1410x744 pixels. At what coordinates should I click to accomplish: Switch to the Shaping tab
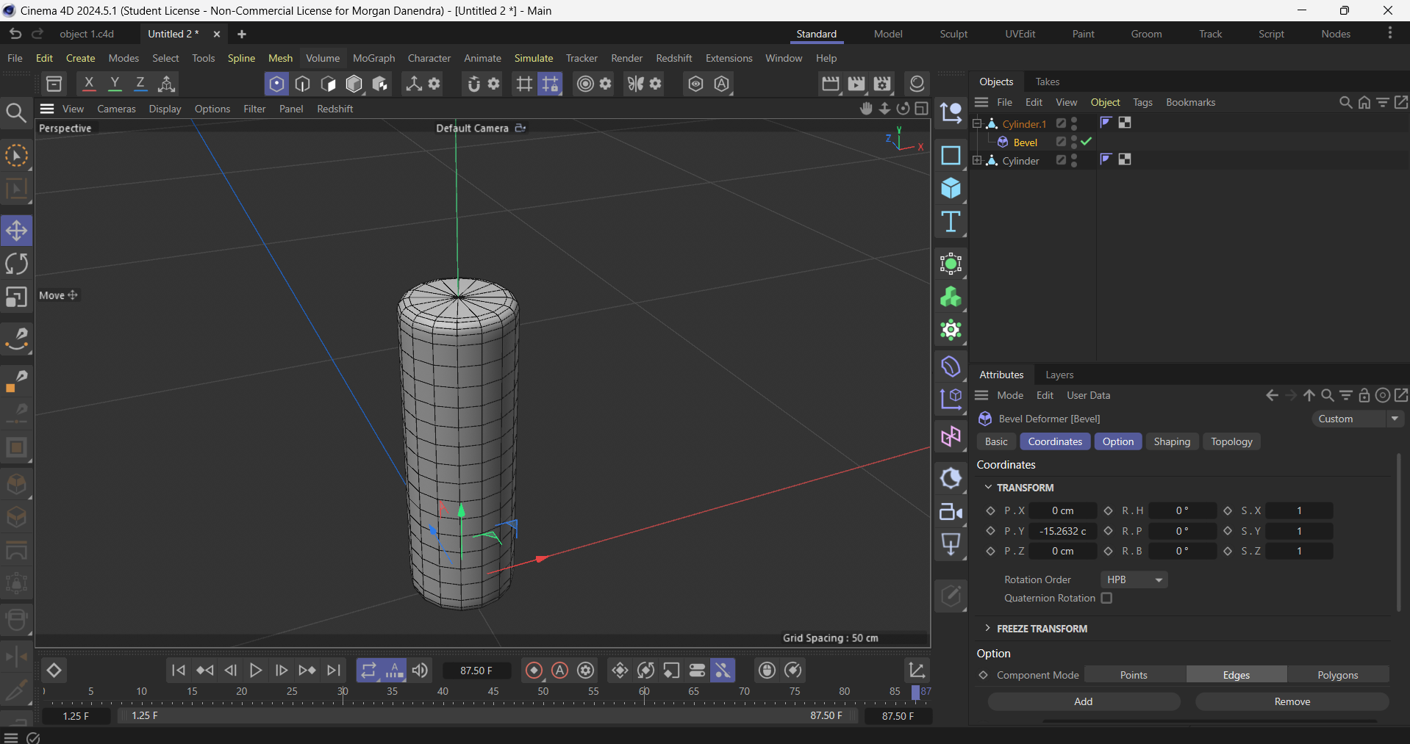pyautogui.click(x=1171, y=441)
